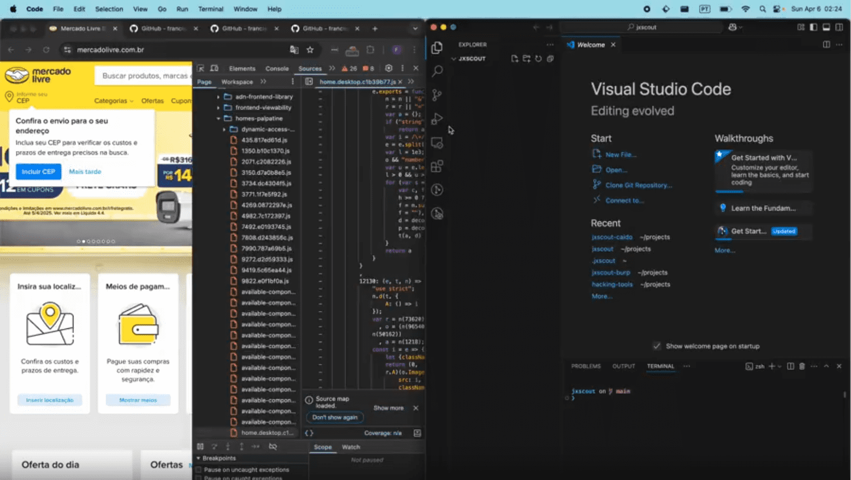The image size is (851, 480).
Task: Click the jxscout command center search box
Action: tap(641, 27)
